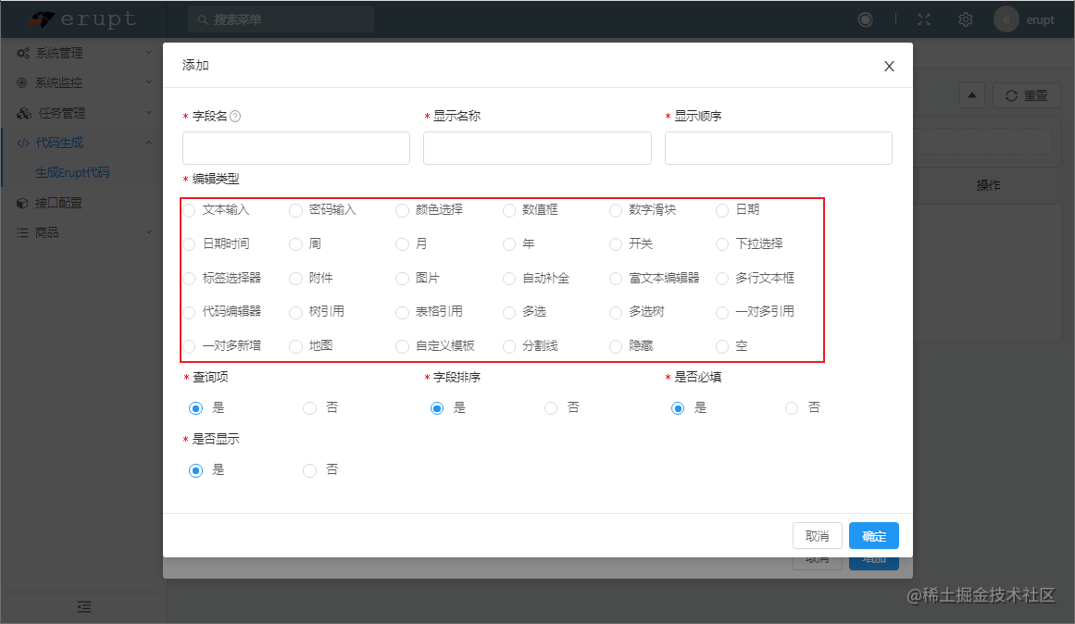Select 文本输入 edit type
Viewport: 1075px width, 624px height.
189,210
